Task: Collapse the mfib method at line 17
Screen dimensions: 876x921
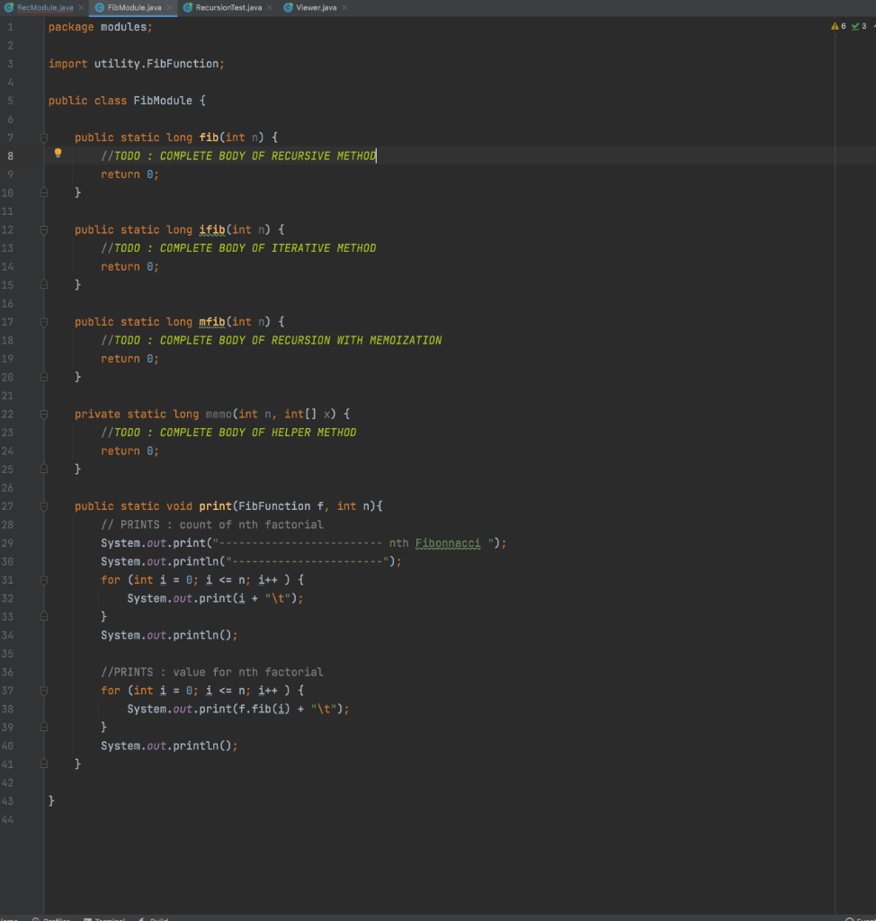Action: click(x=44, y=322)
